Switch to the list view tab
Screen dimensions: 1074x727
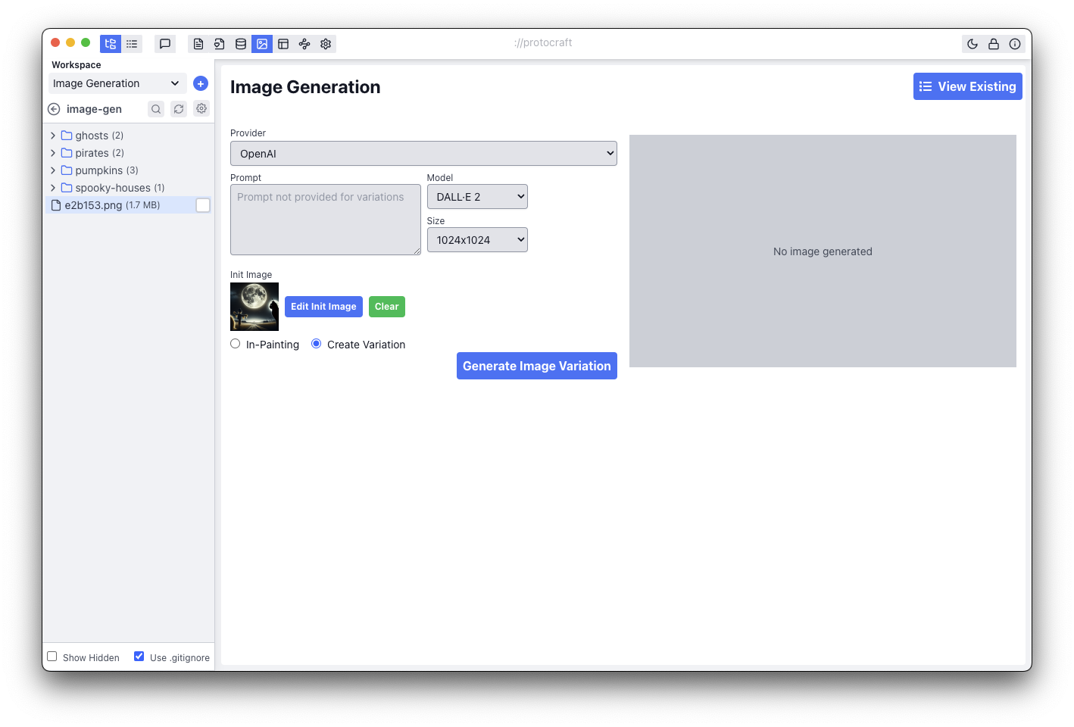(132, 44)
